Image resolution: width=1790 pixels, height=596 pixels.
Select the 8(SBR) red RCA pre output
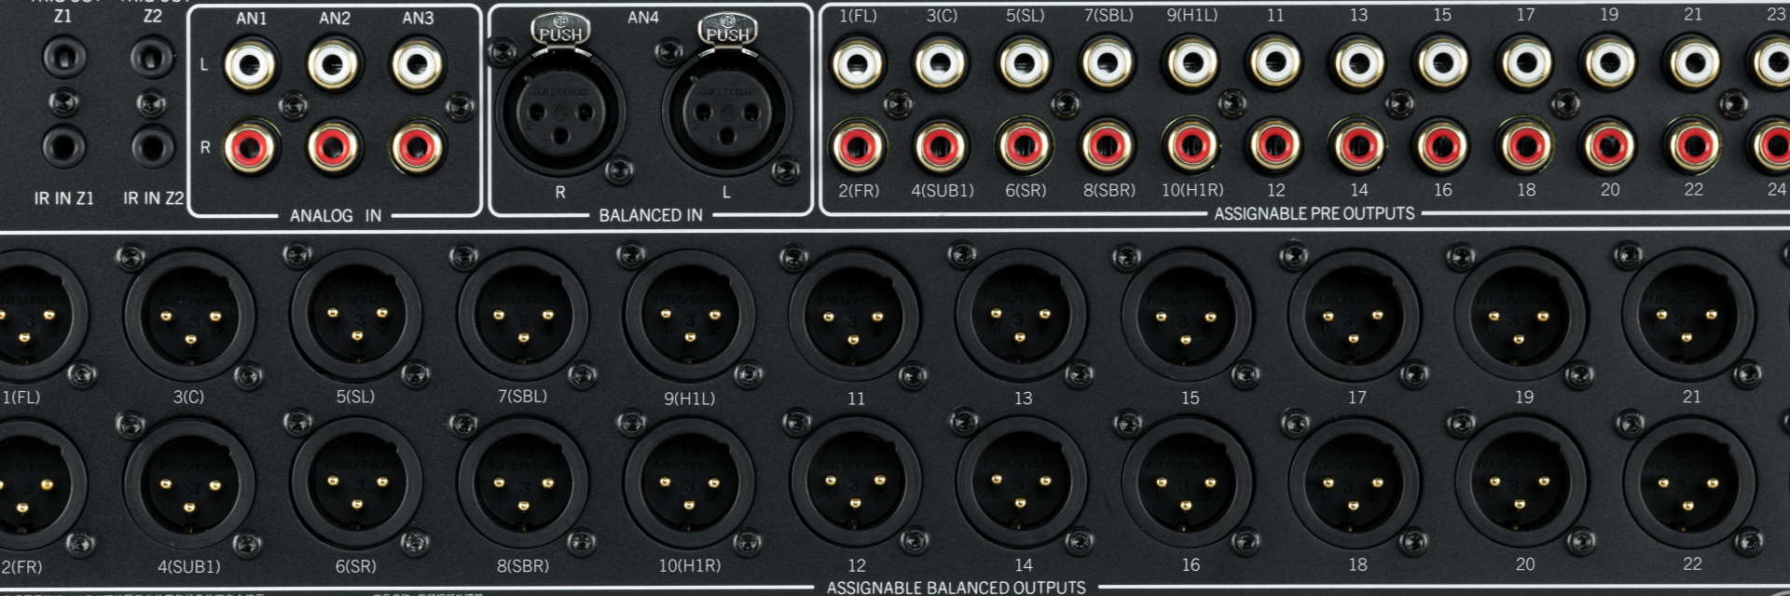[x=1108, y=146]
